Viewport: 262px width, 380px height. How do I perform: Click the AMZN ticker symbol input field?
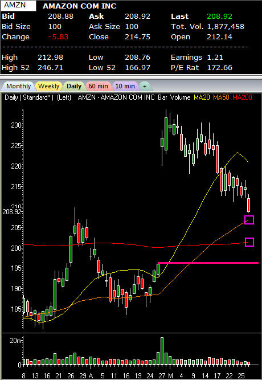click(18, 5)
